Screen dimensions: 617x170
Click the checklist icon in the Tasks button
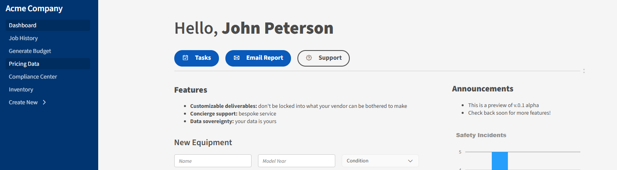[x=186, y=58]
